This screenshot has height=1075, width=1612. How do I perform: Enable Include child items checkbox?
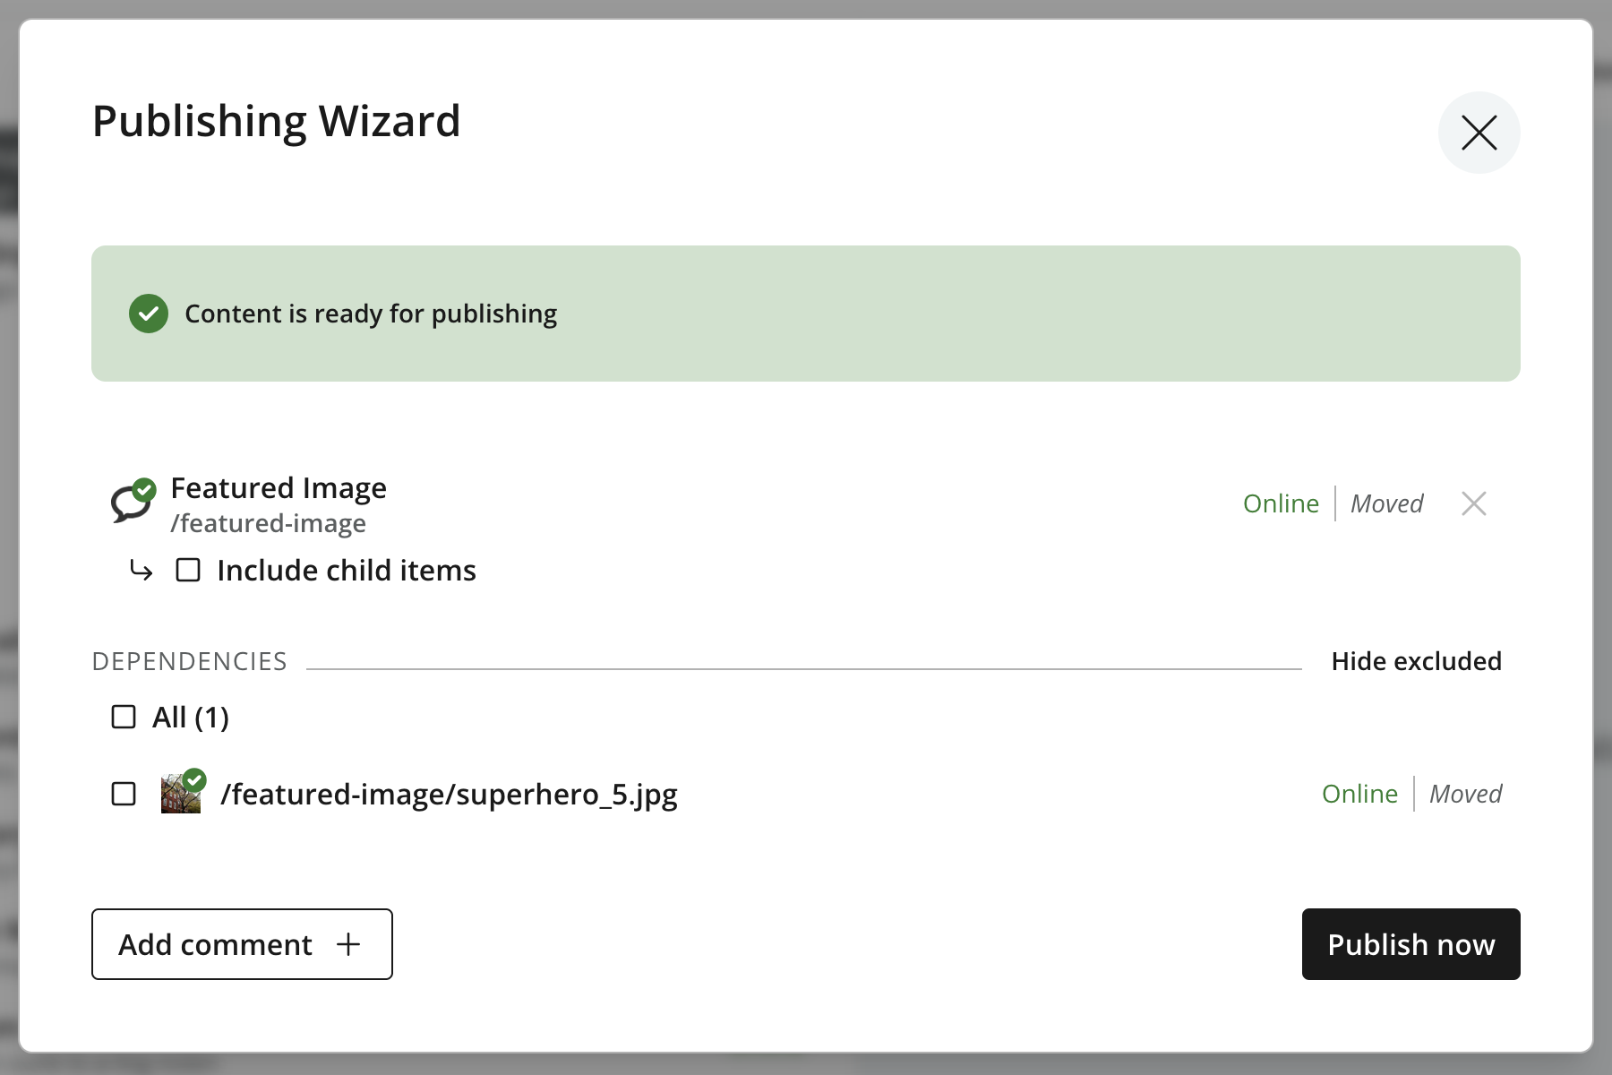click(x=188, y=570)
